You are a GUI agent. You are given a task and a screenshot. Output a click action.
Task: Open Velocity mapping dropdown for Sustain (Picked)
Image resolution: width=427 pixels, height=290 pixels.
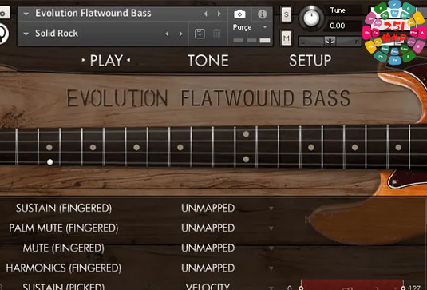[271, 288]
